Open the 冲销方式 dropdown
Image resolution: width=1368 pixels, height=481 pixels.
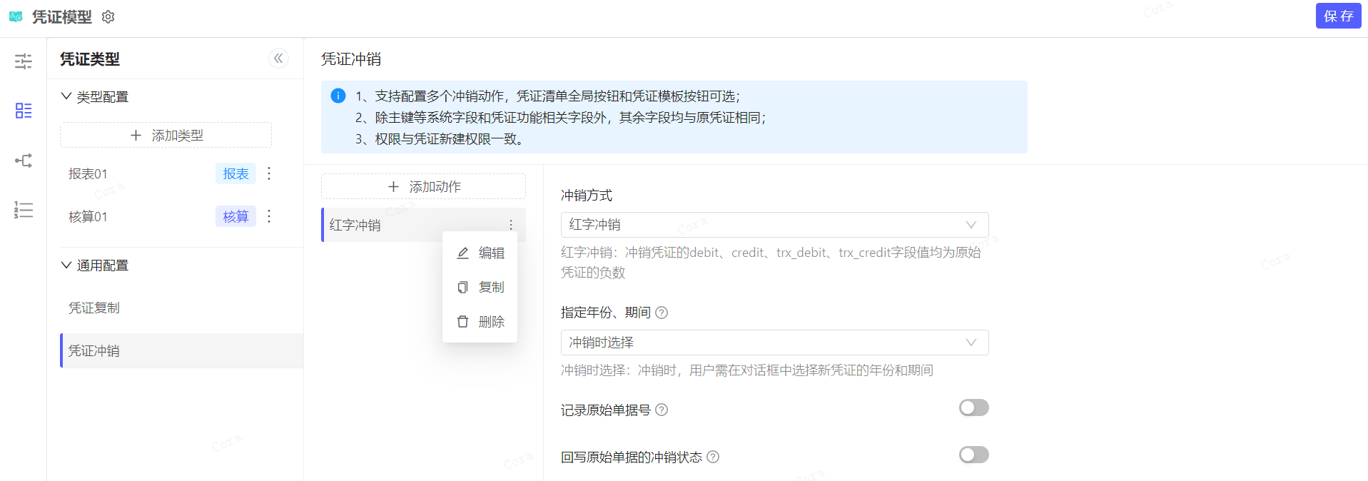pos(774,225)
